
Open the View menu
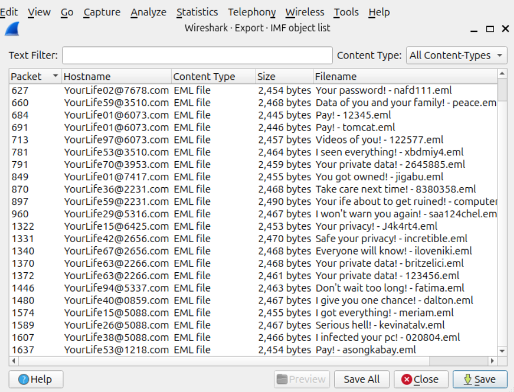point(39,12)
